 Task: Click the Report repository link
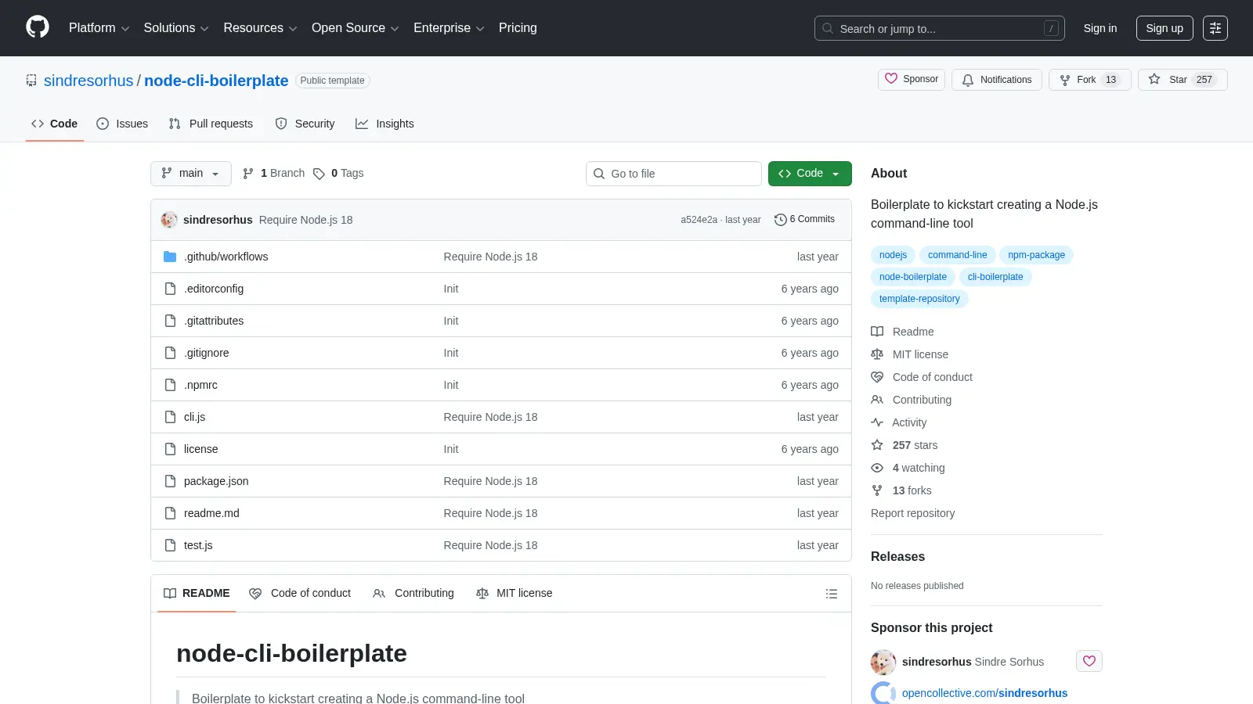point(912,513)
